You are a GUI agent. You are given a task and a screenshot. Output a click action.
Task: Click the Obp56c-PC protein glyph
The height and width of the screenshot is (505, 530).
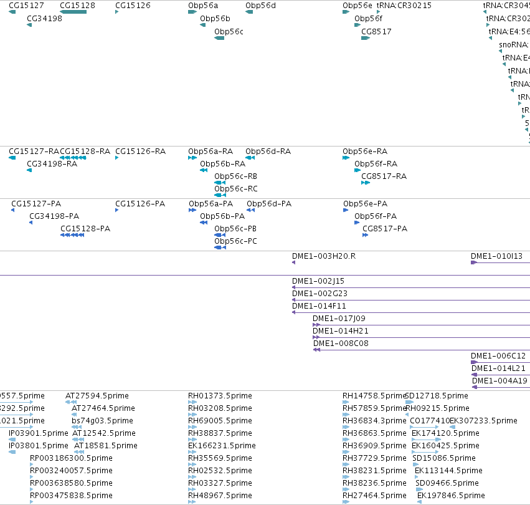coord(220,248)
